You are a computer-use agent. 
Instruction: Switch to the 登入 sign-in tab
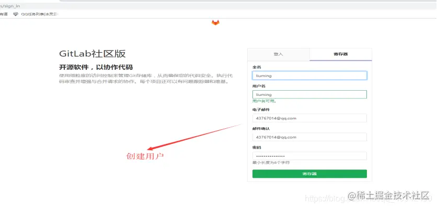(279, 54)
